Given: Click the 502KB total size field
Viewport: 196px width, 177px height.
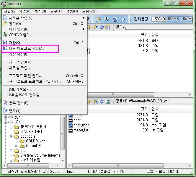Looking at the screenshot, I should click(x=159, y=19).
